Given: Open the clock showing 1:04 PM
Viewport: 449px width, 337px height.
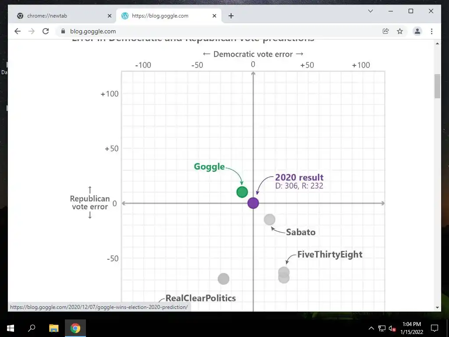Looking at the screenshot, I should tap(411, 328).
